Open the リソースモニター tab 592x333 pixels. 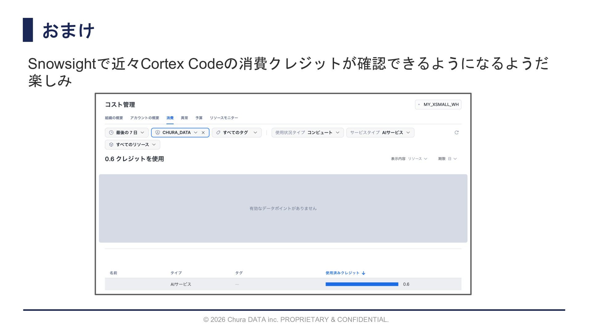tap(224, 118)
